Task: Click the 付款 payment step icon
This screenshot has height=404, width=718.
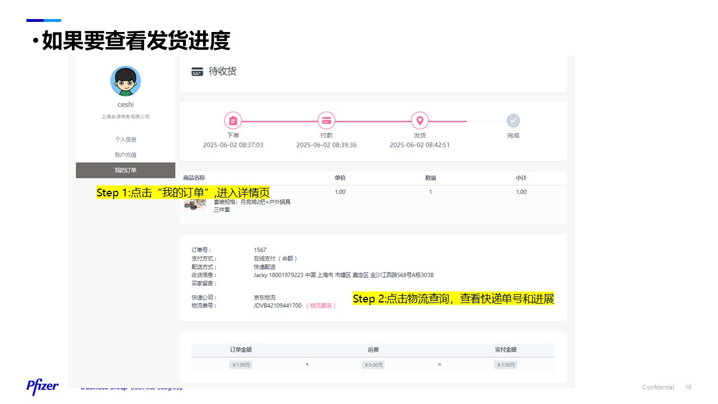Action: coord(326,121)
